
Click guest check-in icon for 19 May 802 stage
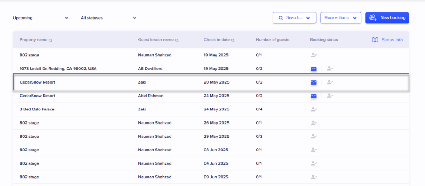[x=313, y=55]
